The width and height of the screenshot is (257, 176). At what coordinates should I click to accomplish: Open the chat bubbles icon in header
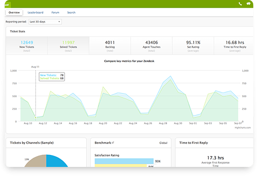coord(248,4)
